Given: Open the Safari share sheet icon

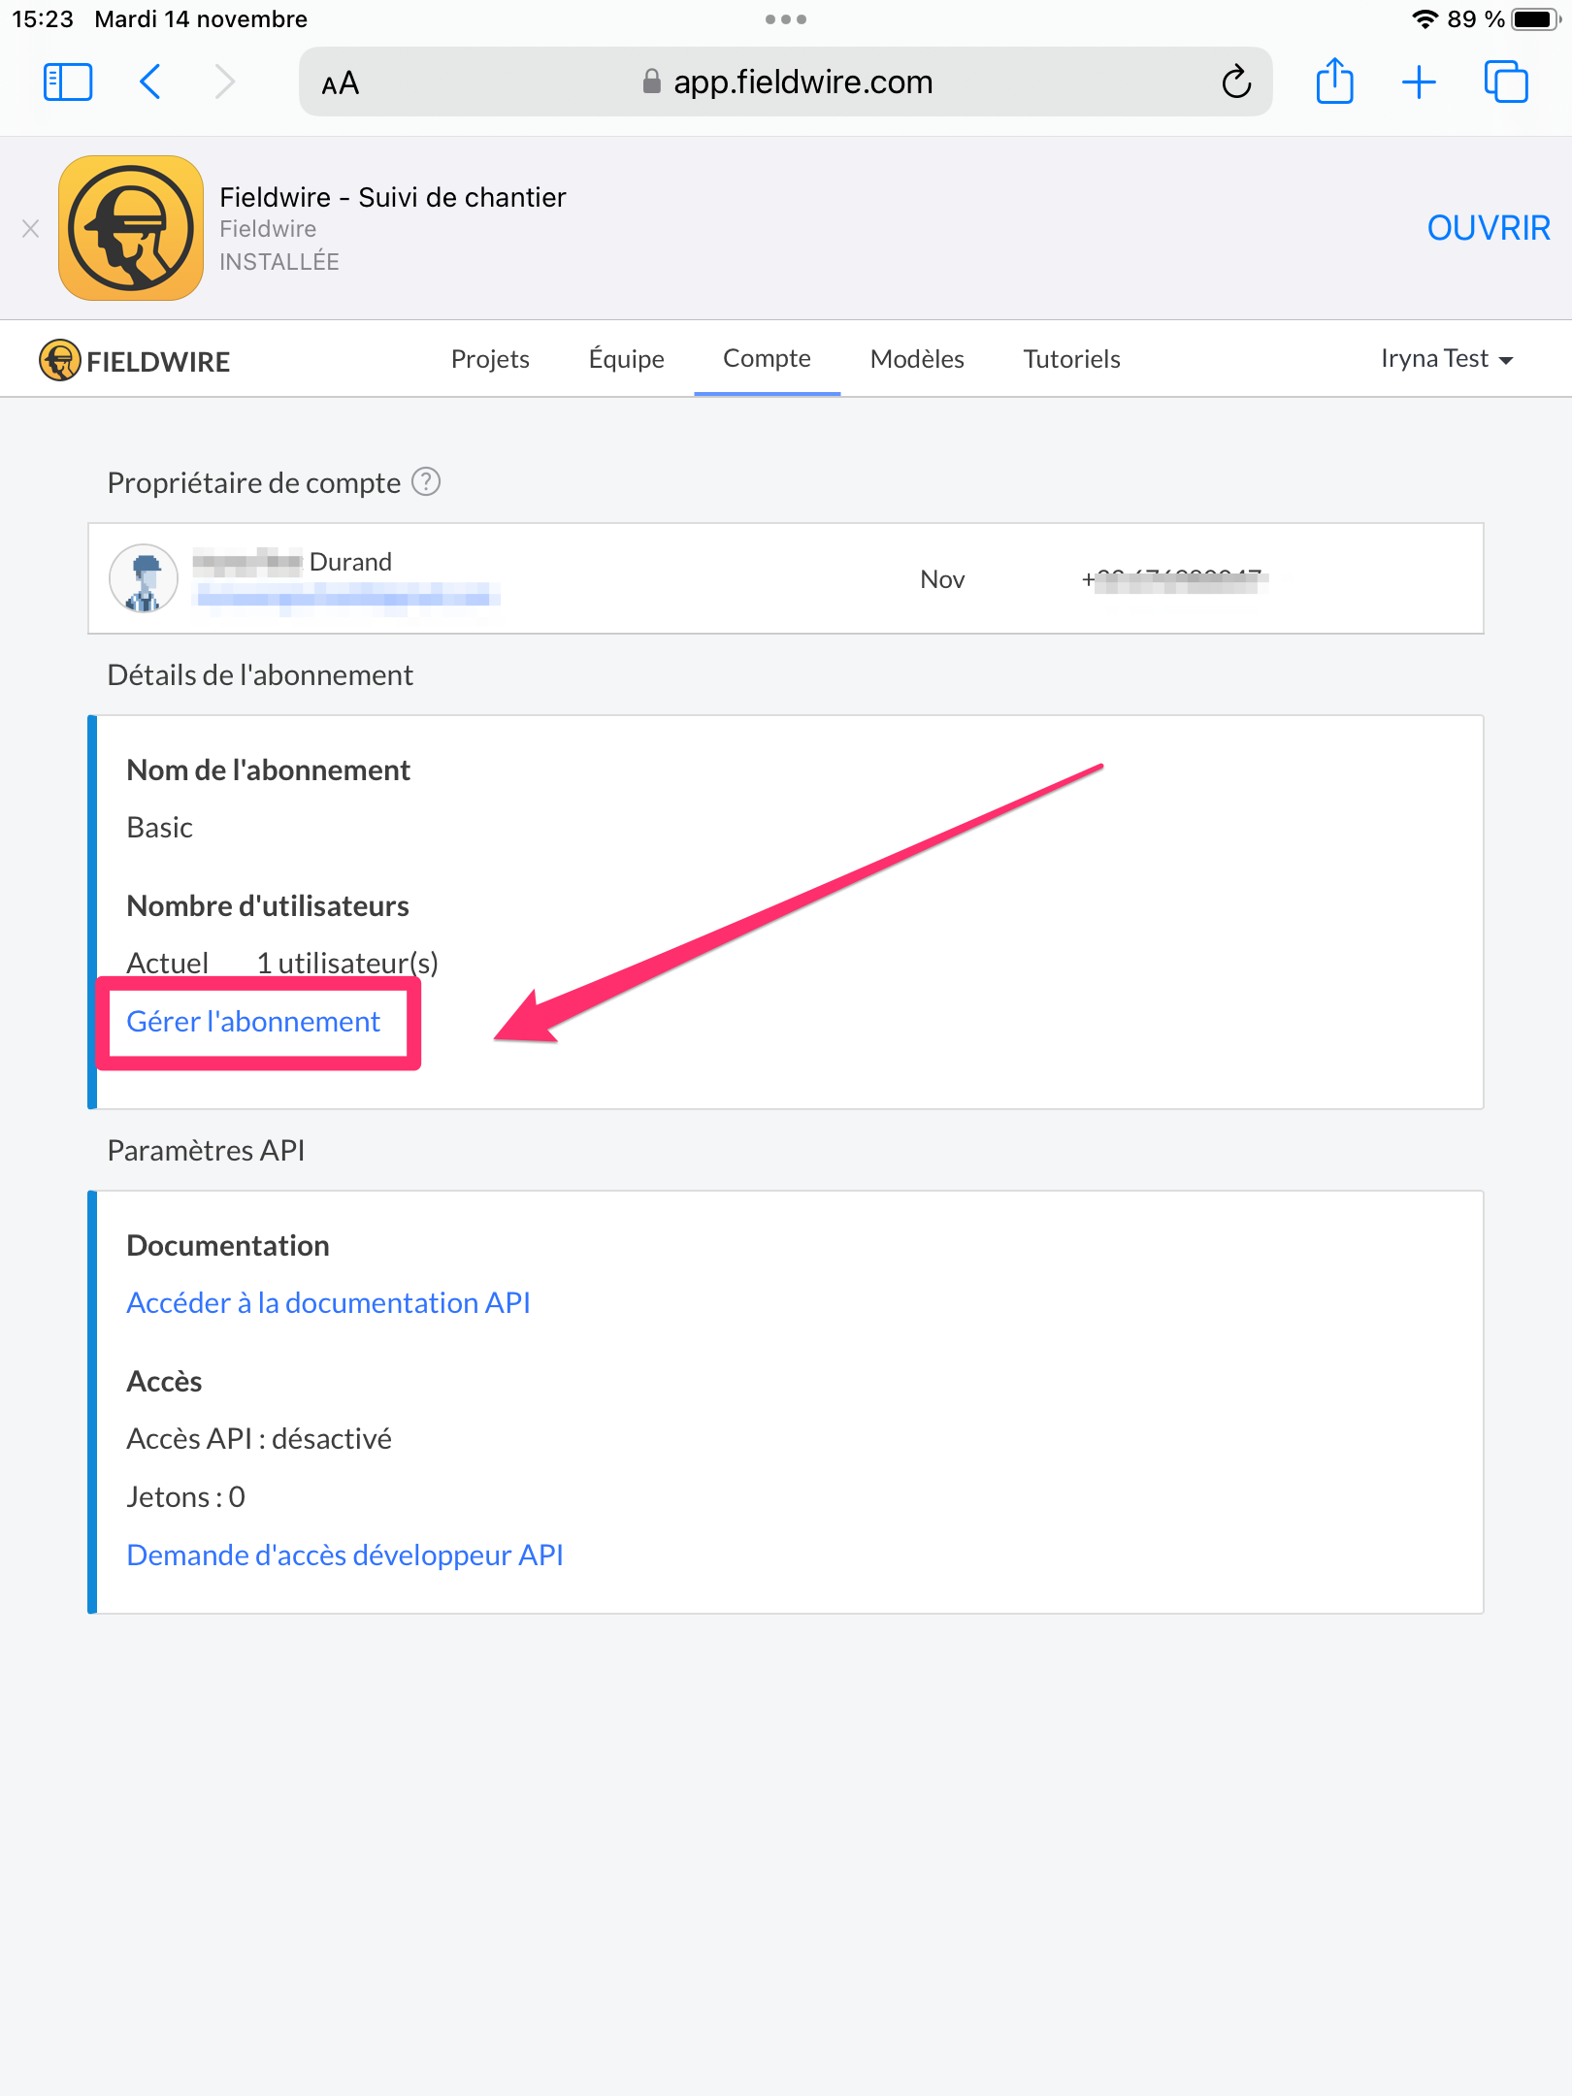Looking at the screenshot, I should 1334,81.
